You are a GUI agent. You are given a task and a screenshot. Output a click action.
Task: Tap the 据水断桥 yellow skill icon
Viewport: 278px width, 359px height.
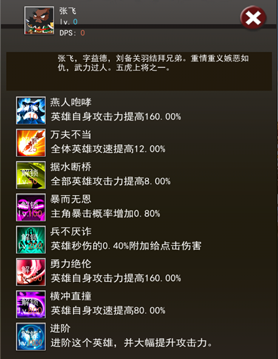coord(31,175)
